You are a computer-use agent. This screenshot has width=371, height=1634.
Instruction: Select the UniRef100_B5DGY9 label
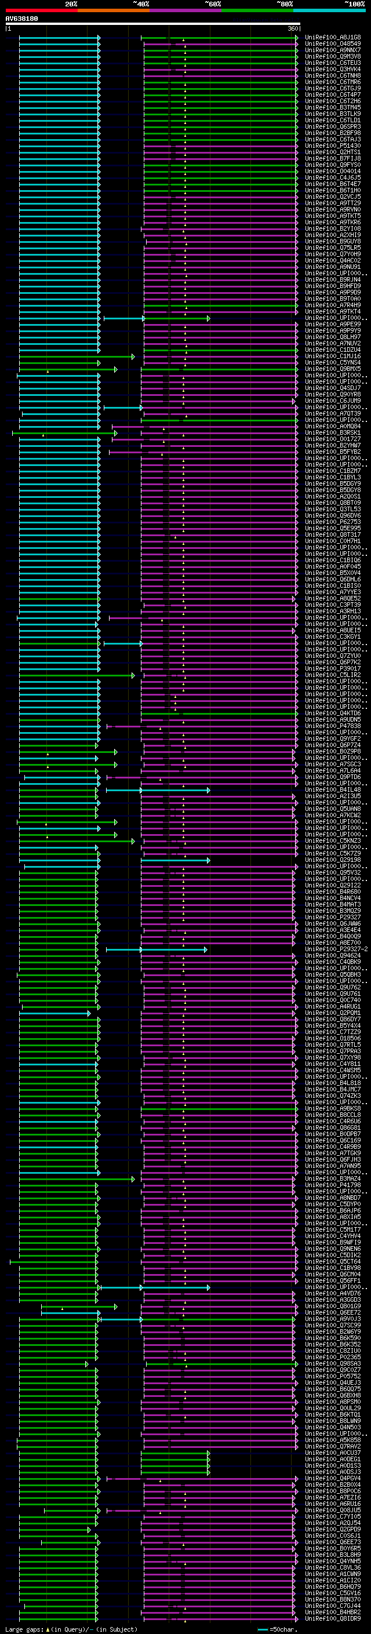[333, 484]
